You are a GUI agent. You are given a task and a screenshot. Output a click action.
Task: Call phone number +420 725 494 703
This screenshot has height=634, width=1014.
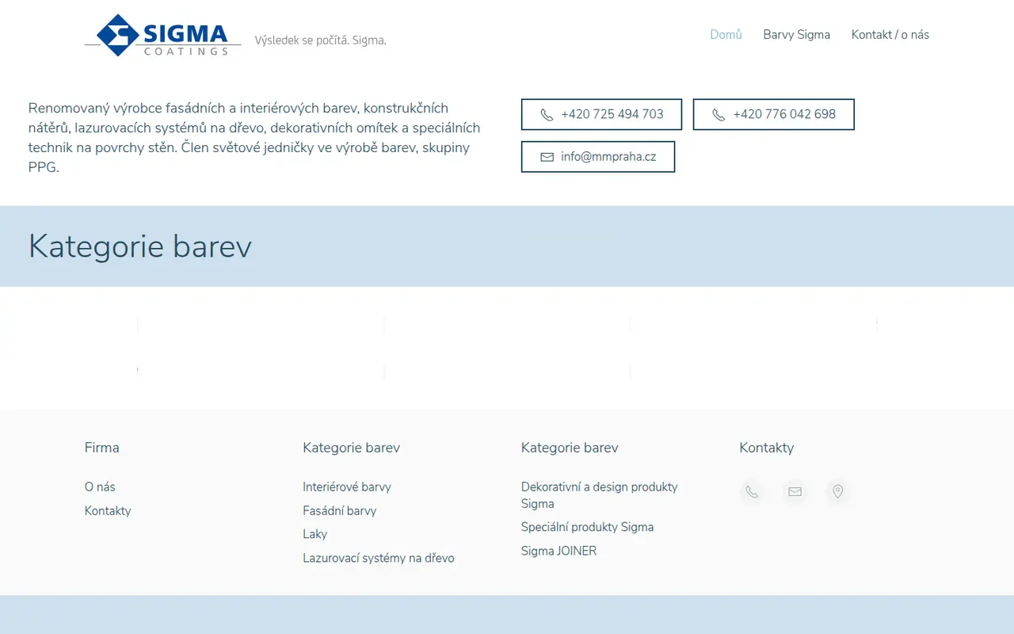601,114
